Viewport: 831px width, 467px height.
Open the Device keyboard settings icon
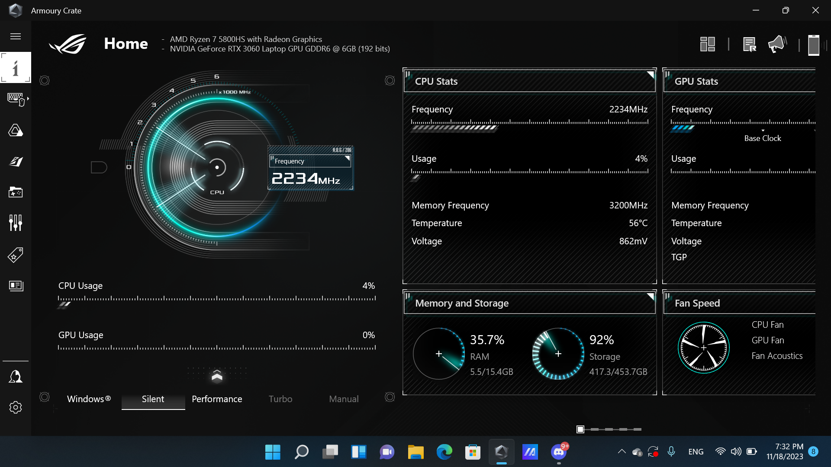click(16, 99)
